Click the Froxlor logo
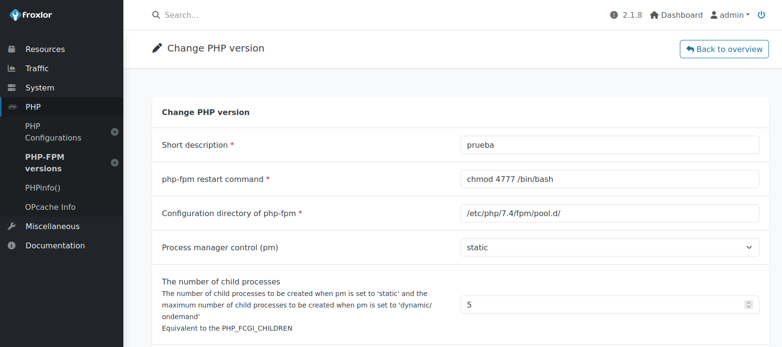Image resolution: width=782 pixels, height=347 pixels. [x=30, y=14]
